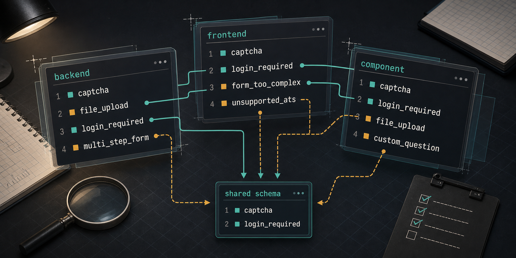Click the connector dot after frontend login_required
The width and height of the screenshot is (516, 258).
click(x=302, y=66)
